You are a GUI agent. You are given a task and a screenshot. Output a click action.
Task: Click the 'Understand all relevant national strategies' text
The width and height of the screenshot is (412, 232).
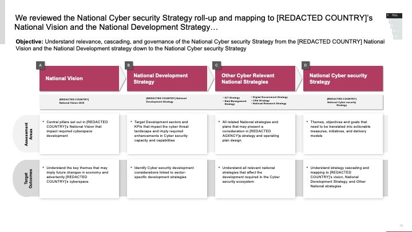pos(251,175)
